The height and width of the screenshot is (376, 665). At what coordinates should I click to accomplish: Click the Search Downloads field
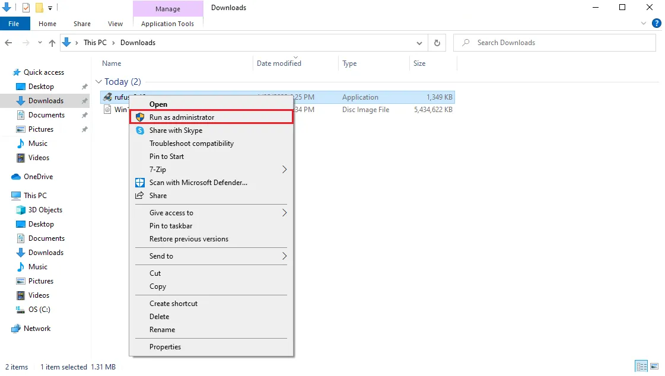pyautogui.click(x=554, y=43)
